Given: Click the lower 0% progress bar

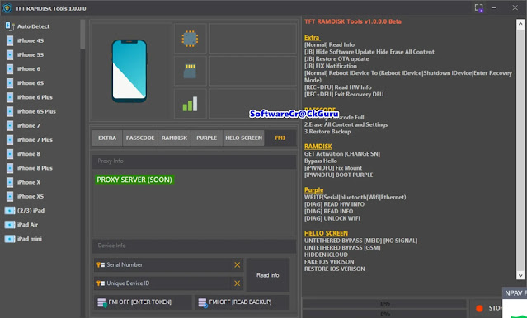Looking at the screenshot, I should pos(384,314).
